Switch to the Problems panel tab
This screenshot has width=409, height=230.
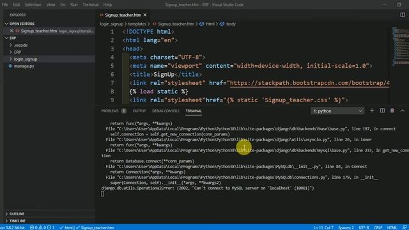pyautogui.click(x=110, y=111)
